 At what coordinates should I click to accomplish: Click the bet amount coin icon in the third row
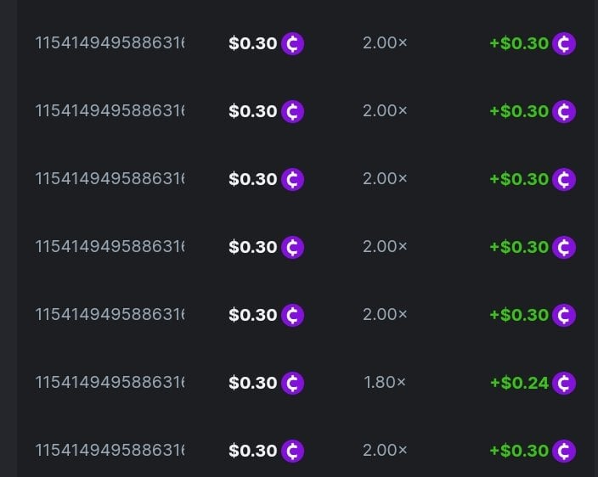[292, 179]
